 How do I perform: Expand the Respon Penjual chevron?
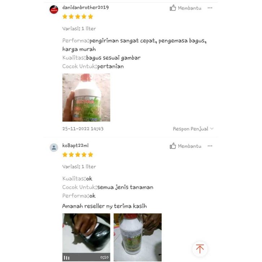coord(212,128)
